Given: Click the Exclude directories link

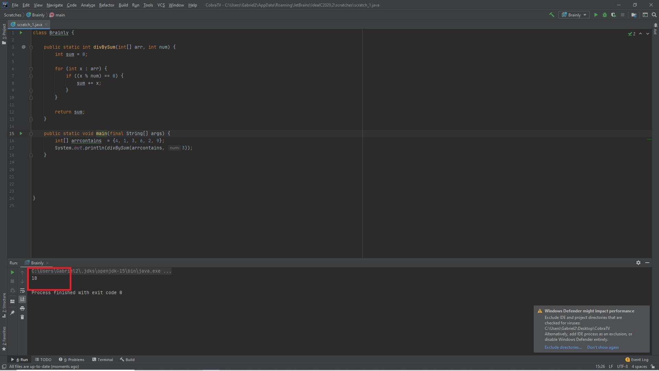Looking at the screenshot, I should click(563, 348).
